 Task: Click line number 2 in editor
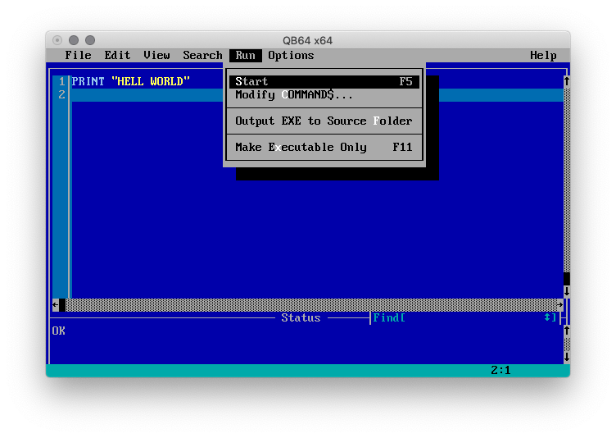click(x=61, y=95)
